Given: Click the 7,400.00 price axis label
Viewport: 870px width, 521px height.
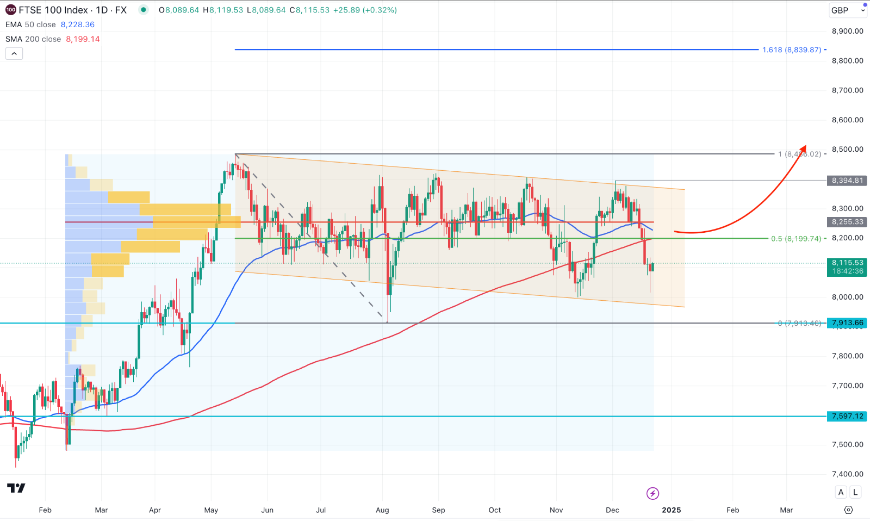Looking at the screenshot, I should 847,474.
